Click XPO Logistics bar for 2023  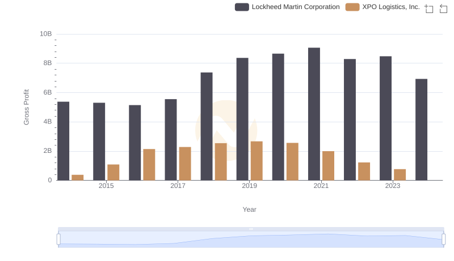(x=400, y=175)
